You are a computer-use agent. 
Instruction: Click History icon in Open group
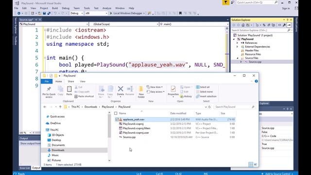tap(186, 96)
